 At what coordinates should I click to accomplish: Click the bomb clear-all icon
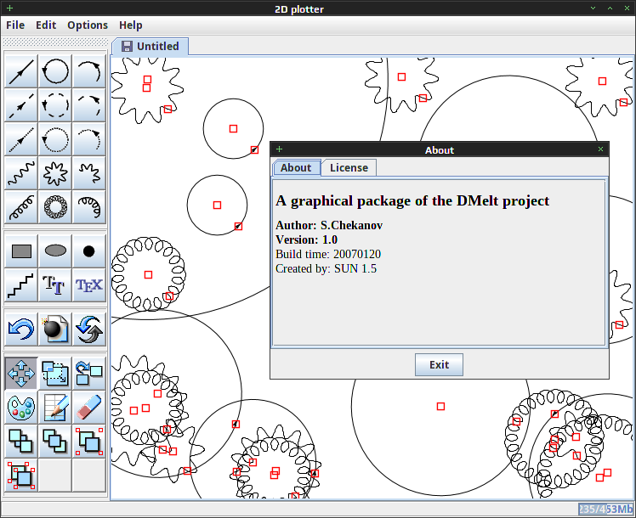point(55,329)
